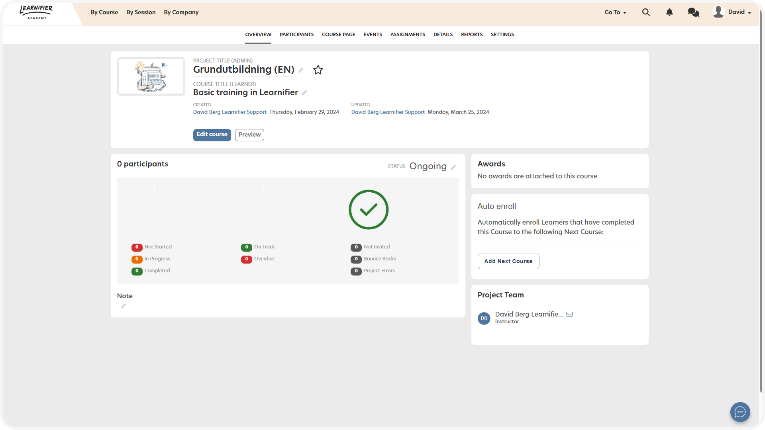Screen dimensions: 765x430
Task: Open creator David Berg Learnifier Support link
Action: click(230, 112)
